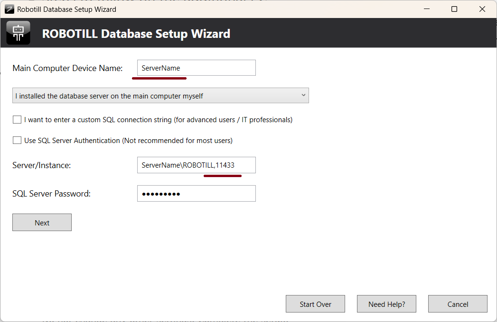
Task: Minimize the Database Setup Wizard window
Action: pyautogui.click(x=426, y=9)
